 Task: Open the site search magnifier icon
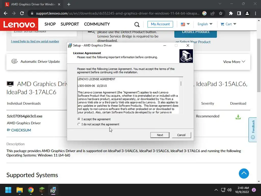tap(137, 24)
